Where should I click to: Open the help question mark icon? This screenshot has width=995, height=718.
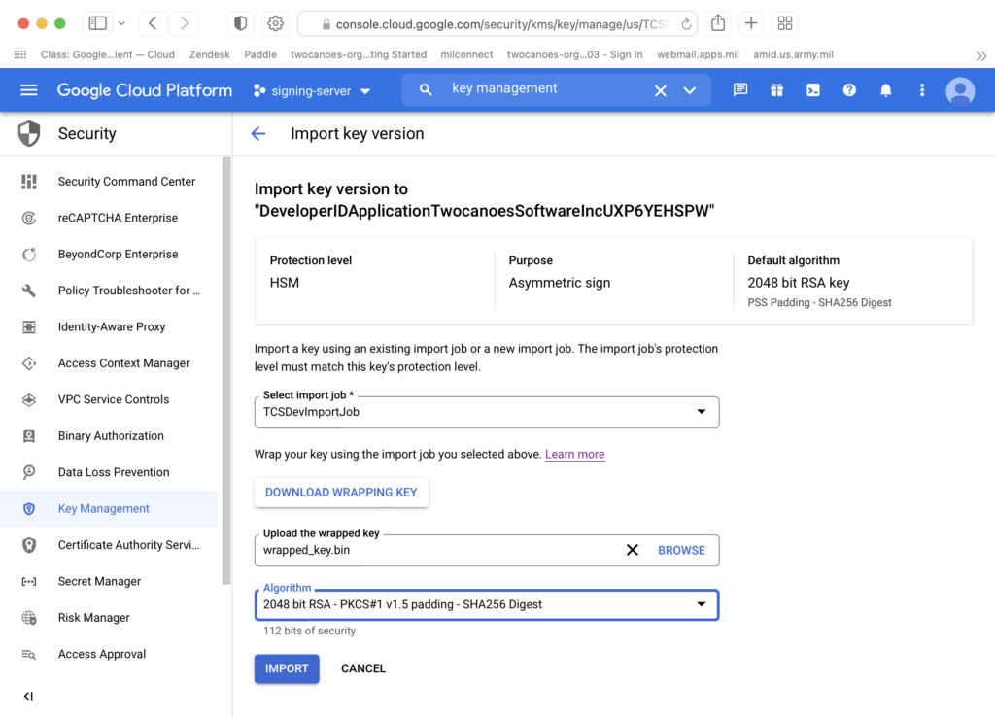849,90
